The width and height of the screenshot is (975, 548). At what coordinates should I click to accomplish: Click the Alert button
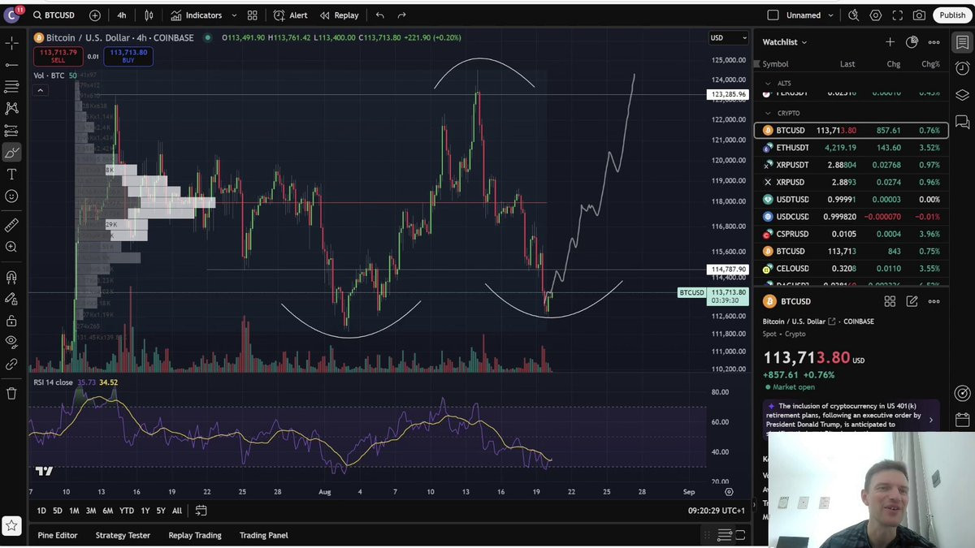(291, 15)
